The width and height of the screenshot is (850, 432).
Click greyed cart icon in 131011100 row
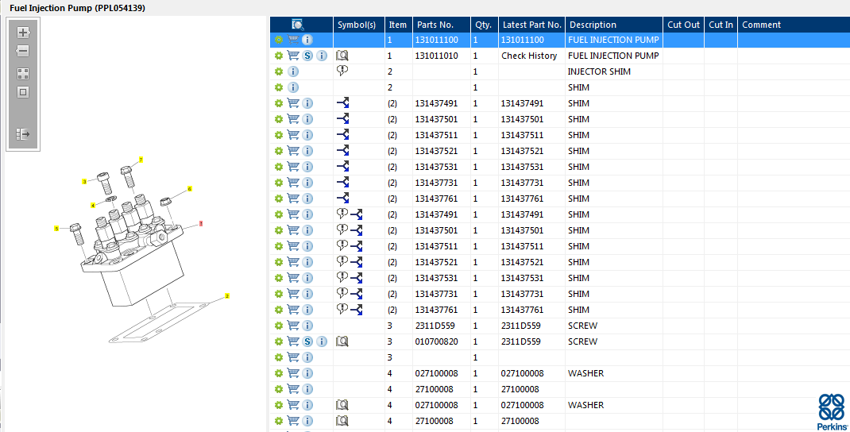pos(293,40)
